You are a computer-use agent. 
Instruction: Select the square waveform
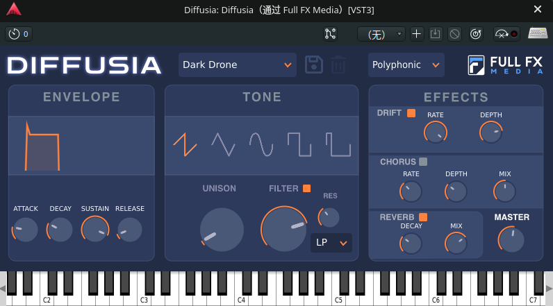(x=299, y=144)
